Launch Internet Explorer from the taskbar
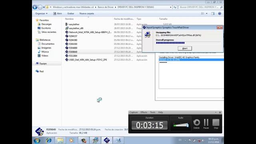 [x=48, y=140]
